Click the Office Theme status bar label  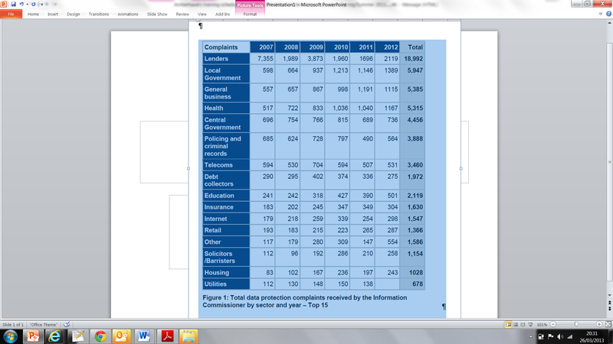(45, 324)
